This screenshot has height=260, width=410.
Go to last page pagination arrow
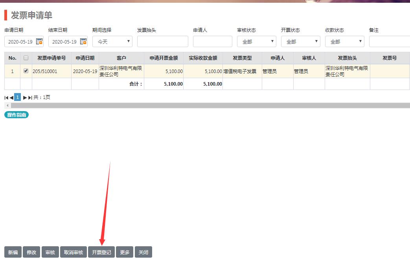point(30,97)
